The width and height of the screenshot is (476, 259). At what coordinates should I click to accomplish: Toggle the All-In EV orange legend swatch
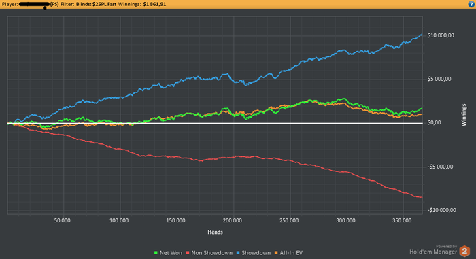[x=276, y=253]
